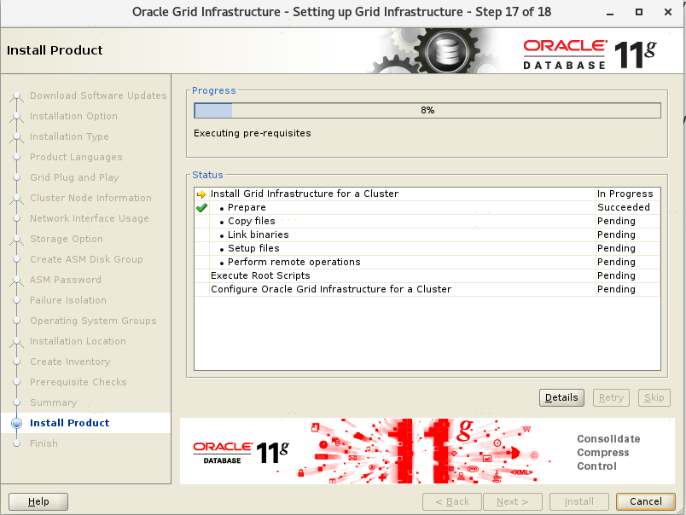Select Install Grid Infrastructure for a Cluster row
The width and height of the screenshot is (686, 515).
coord(304,194)
